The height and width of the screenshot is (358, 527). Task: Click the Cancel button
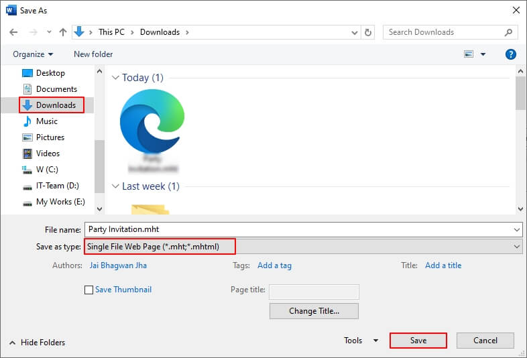(485, 341)
